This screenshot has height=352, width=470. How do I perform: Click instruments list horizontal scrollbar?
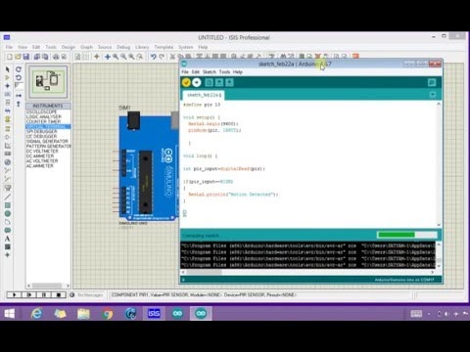(48, 286)
